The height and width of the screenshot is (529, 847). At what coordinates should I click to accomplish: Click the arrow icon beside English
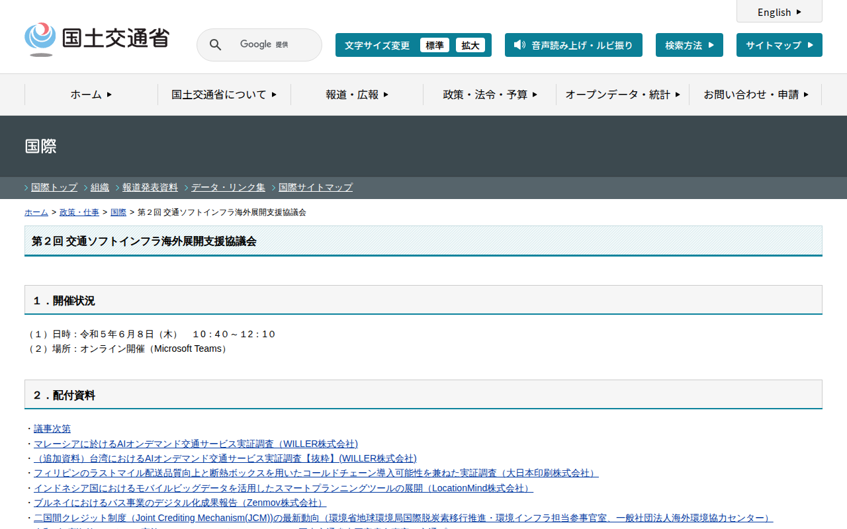point(799,12)
